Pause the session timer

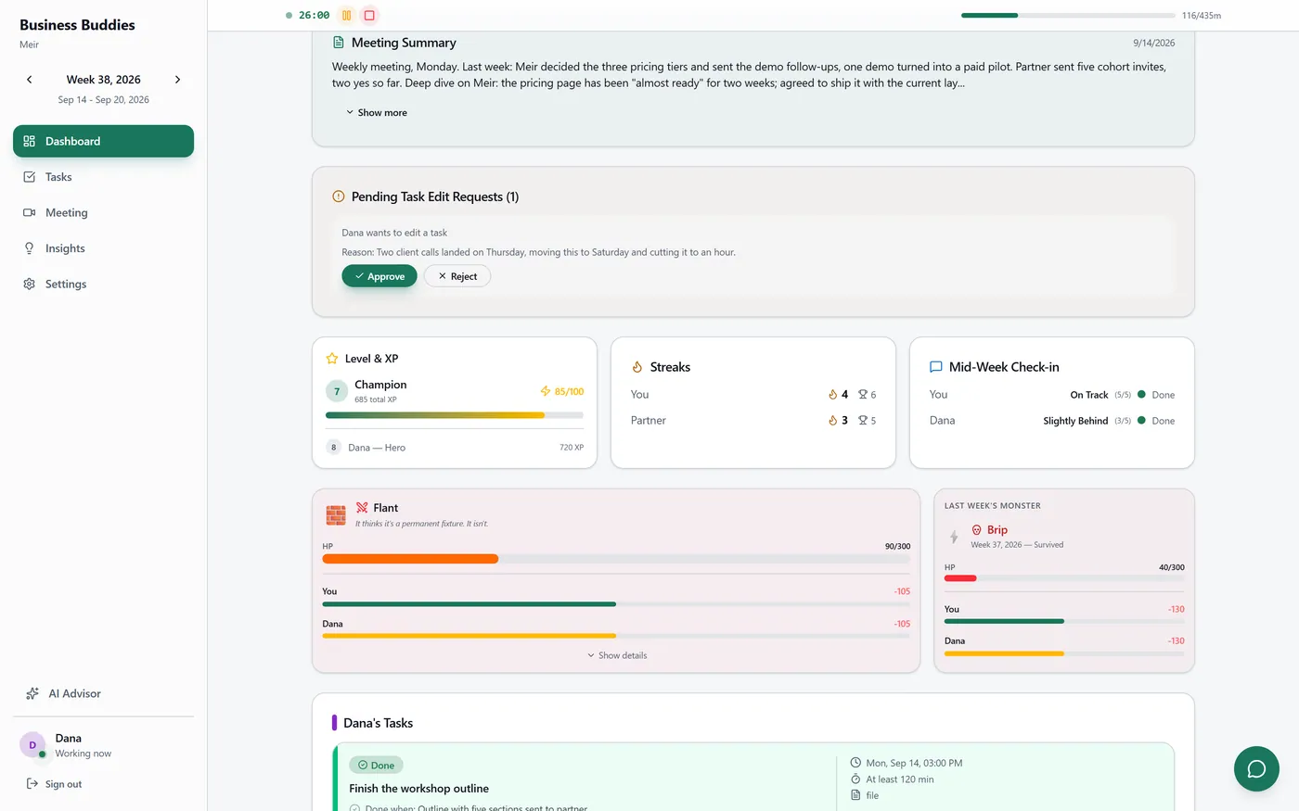point(347,15)
